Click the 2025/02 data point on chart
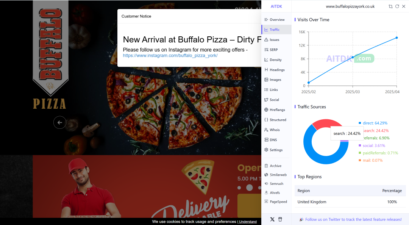This screenshot has width=409, height=225. click(309, 83)
